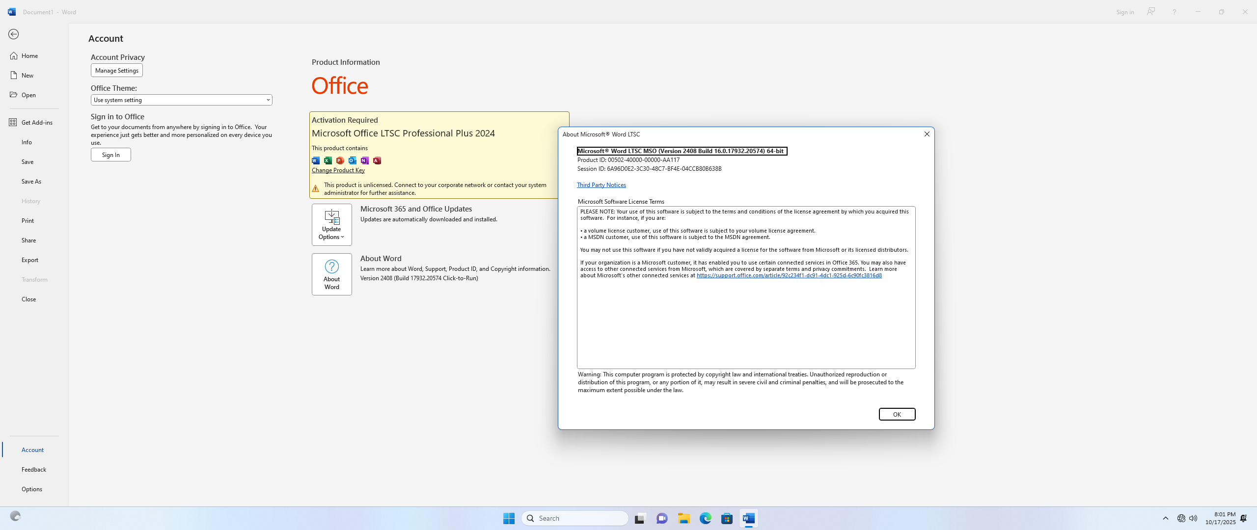Click the PowerPoint app icon in product list
The image size is (1257, 530).
tap(340, 160)
